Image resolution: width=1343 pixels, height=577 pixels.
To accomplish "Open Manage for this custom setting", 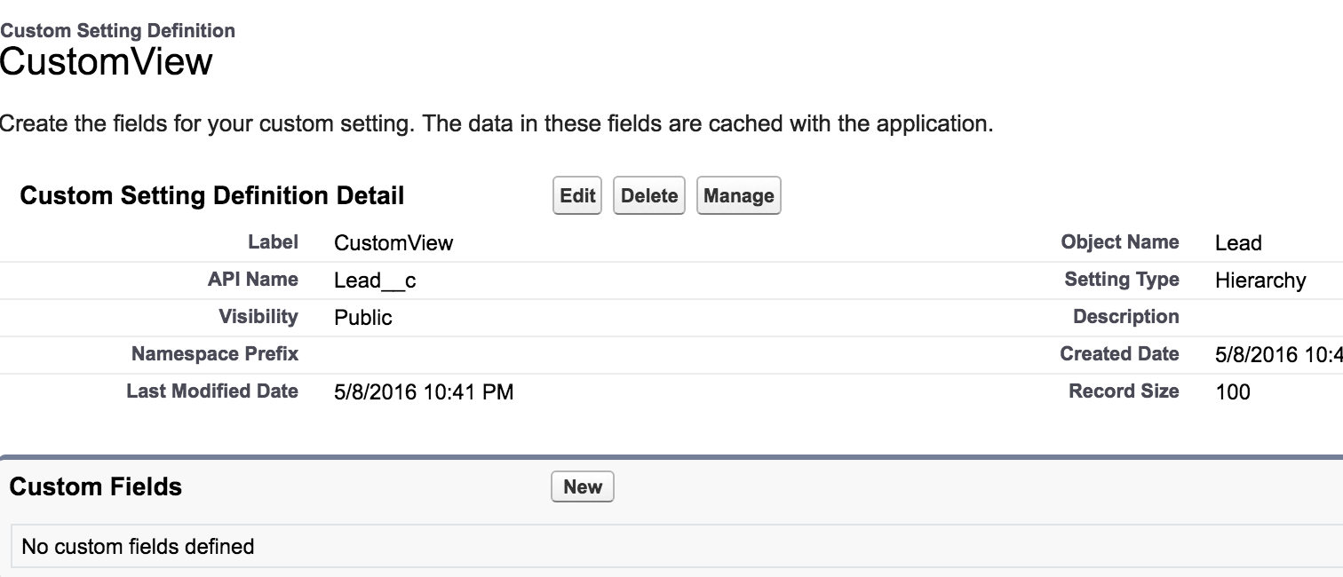I will (x=739, y=195).
